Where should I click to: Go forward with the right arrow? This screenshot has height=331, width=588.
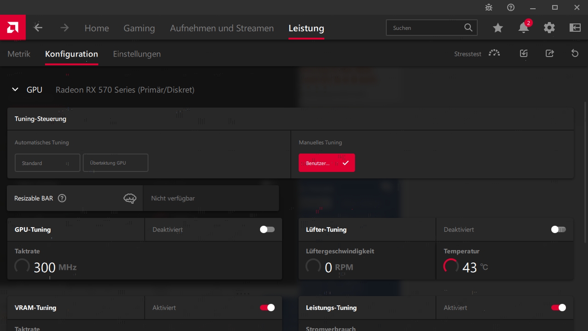coord(64,28)
